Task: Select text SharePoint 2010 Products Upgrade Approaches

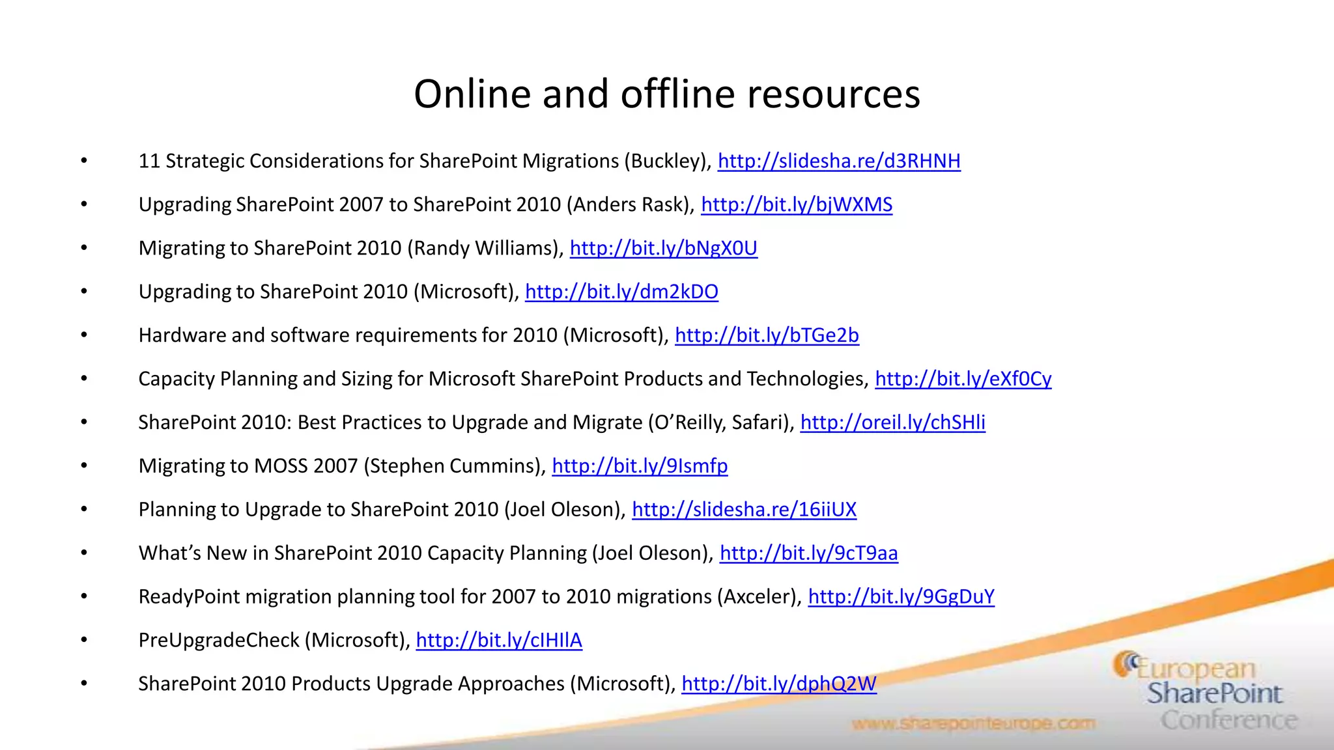Action: (x=351, y=684)
